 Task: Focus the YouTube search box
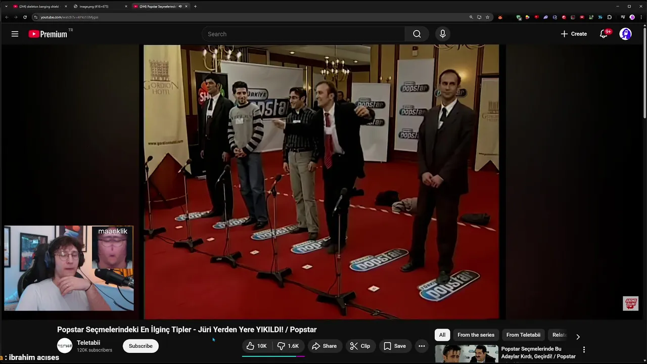pyautogui.click(x=303, y=34)
